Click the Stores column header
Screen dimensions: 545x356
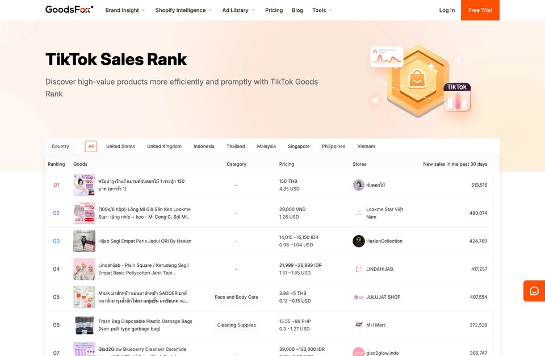tap(359, 164)
